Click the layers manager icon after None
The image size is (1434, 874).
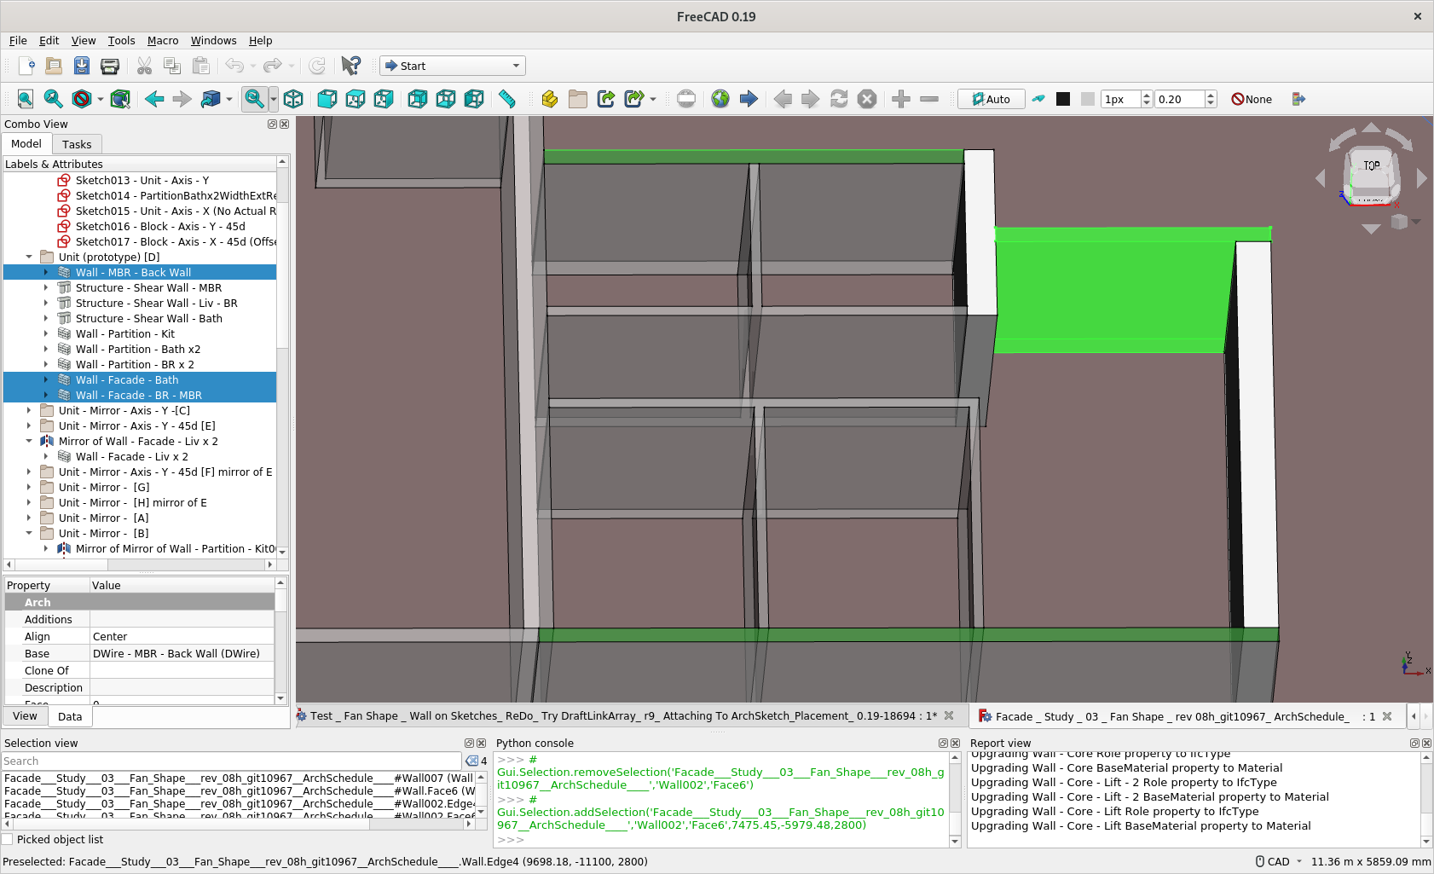coord(1298,99)
